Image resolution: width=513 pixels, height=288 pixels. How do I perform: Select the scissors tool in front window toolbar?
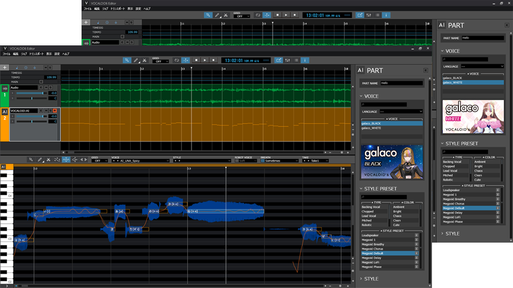[144, 61]
